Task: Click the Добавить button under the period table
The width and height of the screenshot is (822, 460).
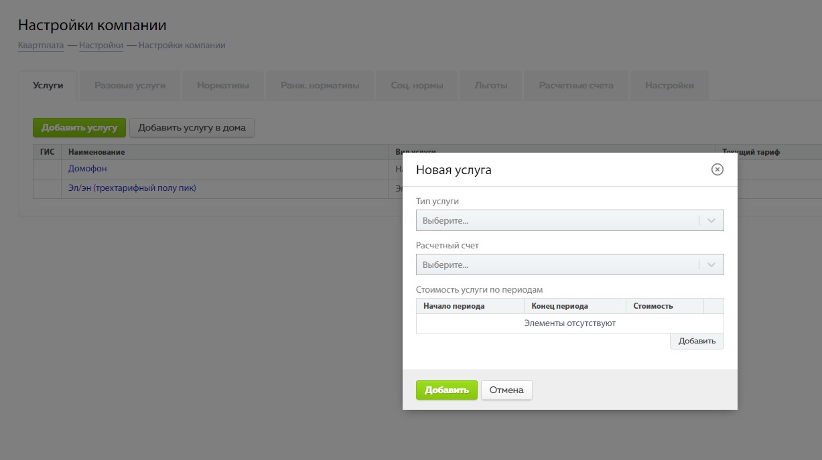Action: 697,341
